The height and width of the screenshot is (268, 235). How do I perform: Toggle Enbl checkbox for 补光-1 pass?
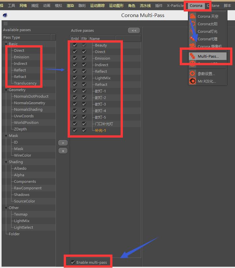(x=75, y=130)
